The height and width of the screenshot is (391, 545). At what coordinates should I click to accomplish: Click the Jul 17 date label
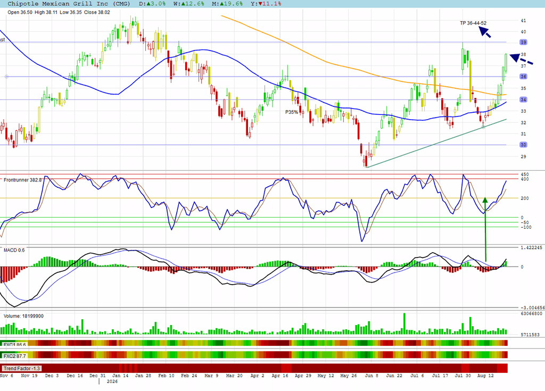tap(440, 376)
